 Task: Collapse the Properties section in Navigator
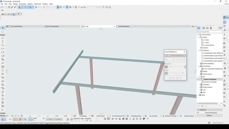[198, 110]
